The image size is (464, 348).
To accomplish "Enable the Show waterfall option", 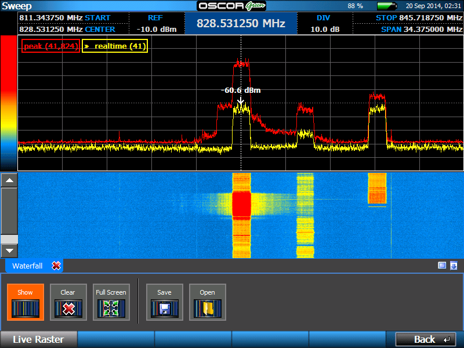I will 26,302.
